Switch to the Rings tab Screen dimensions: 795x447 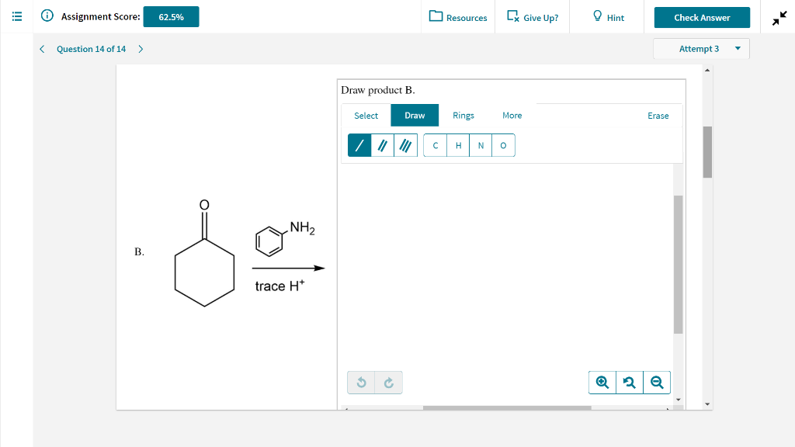pyautogui.click(x=463, y=115)
